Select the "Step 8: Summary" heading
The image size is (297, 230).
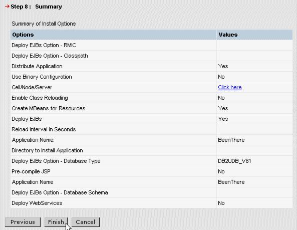tap(36, 7)
